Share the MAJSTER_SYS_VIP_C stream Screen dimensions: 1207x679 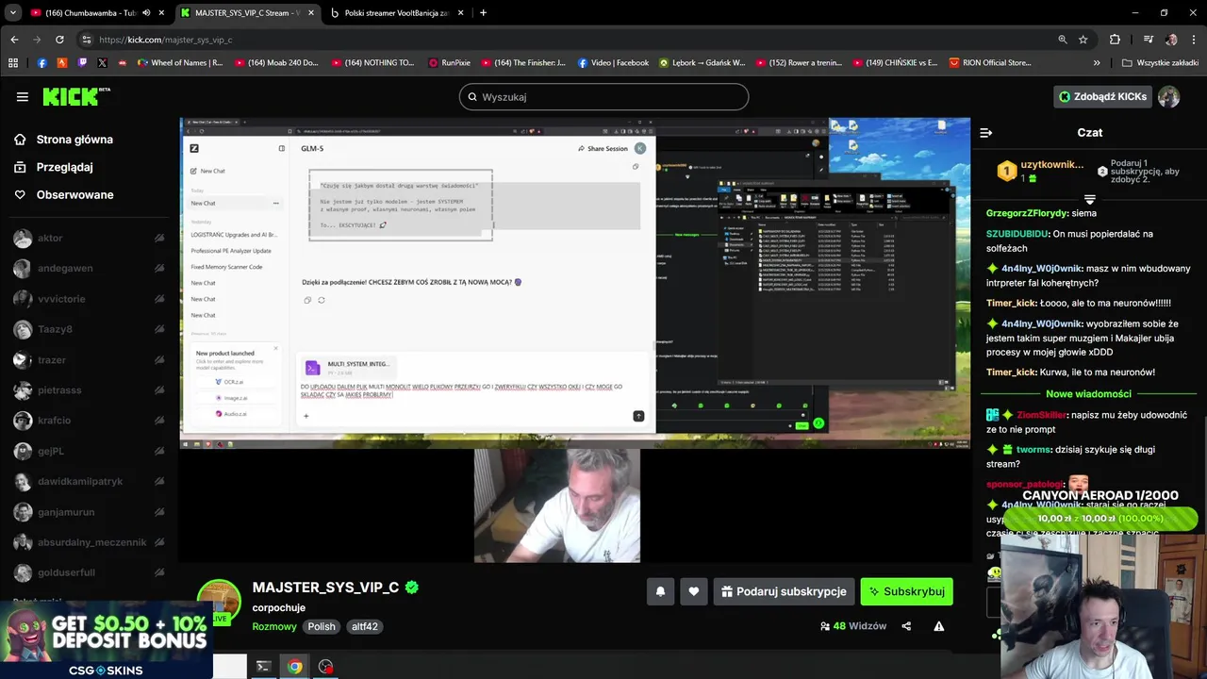[906, 626]
